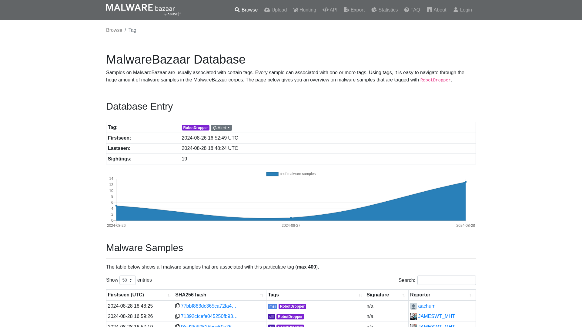Click the Browse breadcrumb link
The image size is (582, 327).
click(x=114, y=30)
